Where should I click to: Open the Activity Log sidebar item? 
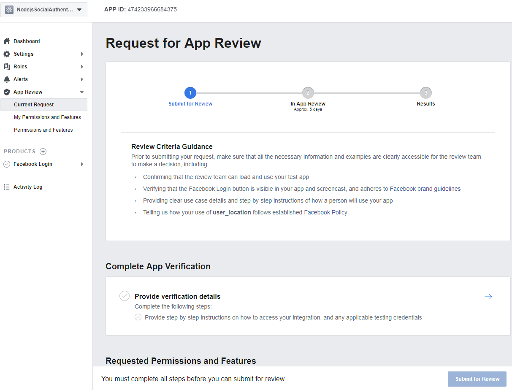28,187
